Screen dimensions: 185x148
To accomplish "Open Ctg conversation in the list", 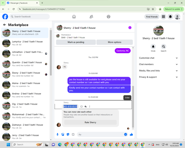I will coord(25,105).
